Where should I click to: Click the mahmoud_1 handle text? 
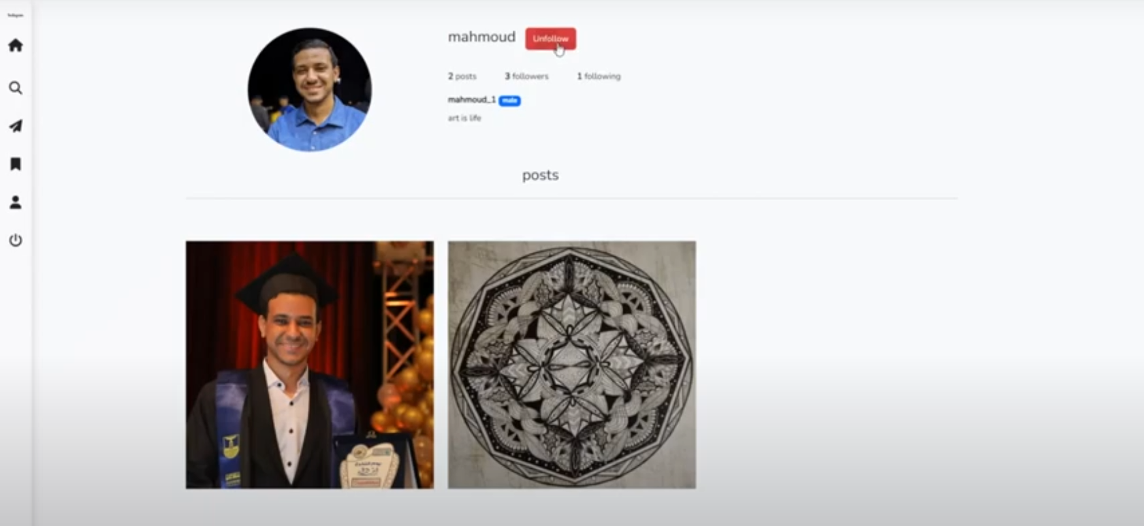pos(471,99)
